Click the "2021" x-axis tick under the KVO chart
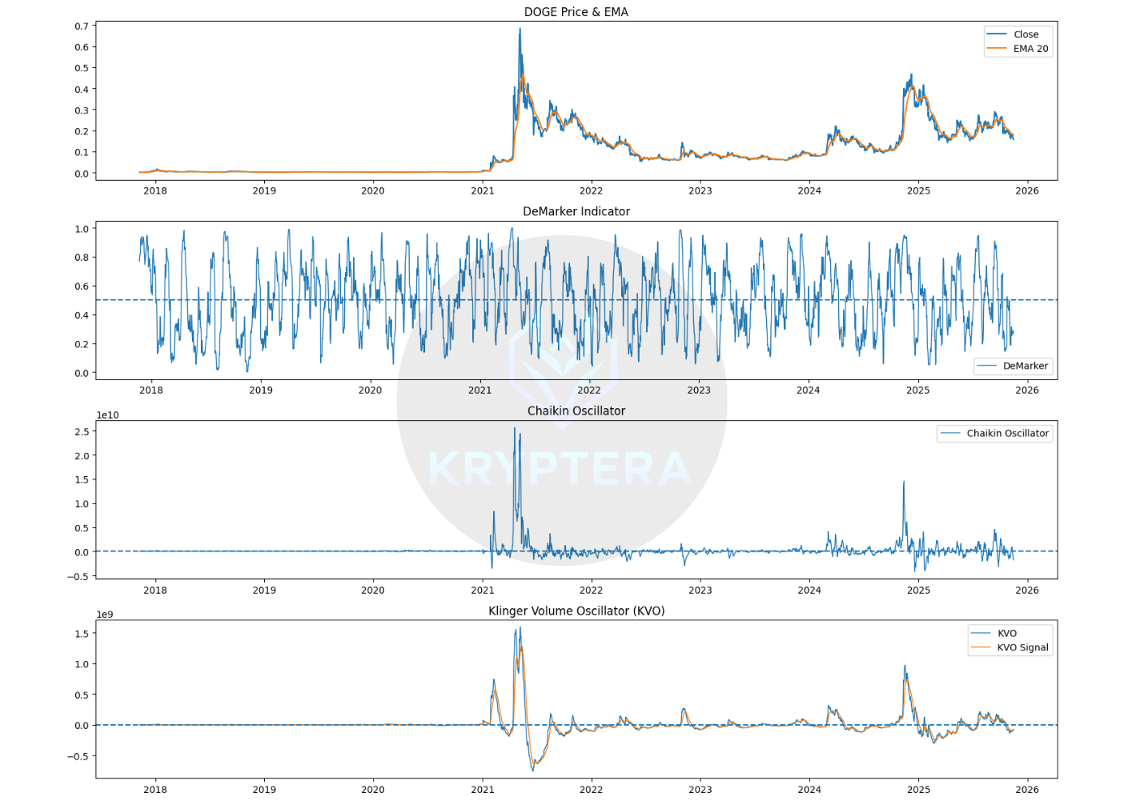Viewport: 1124px width, 801px height. pyautogui.click(x=482, y=790)
